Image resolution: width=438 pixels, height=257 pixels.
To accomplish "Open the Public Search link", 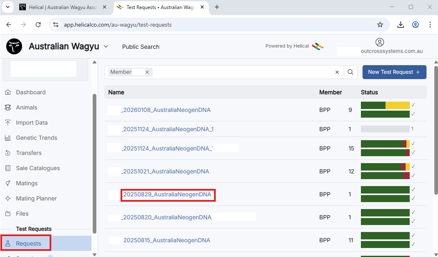I will tap(141, 47).
